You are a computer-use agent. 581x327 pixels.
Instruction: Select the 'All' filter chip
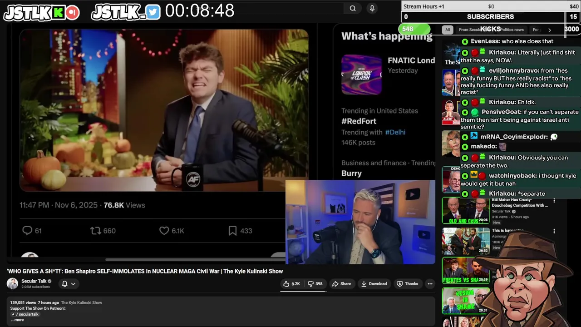point(448,30)
